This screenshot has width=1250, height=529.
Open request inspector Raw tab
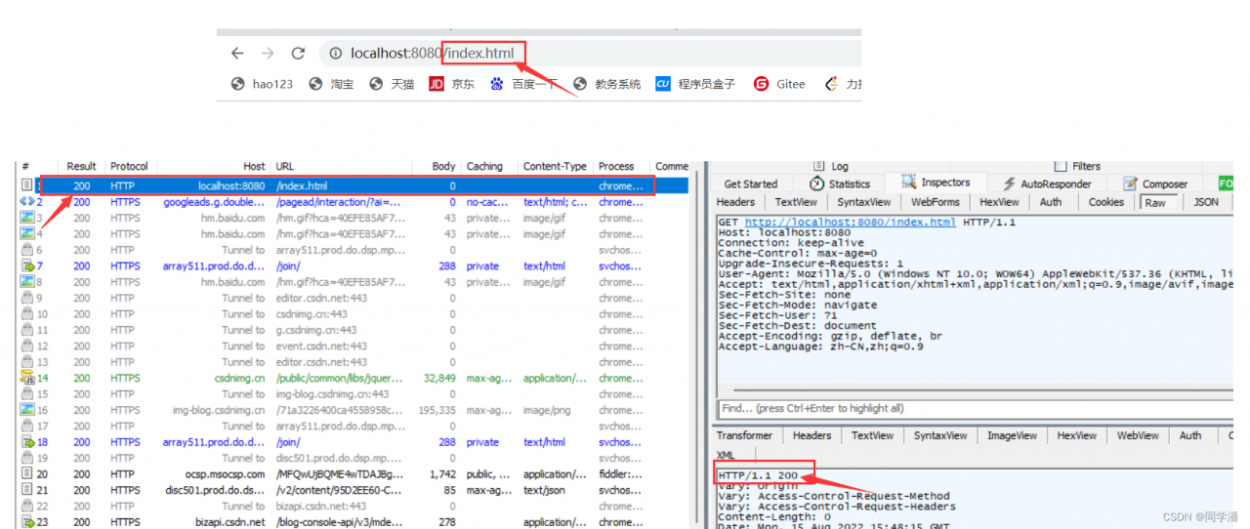(1155, 202)
